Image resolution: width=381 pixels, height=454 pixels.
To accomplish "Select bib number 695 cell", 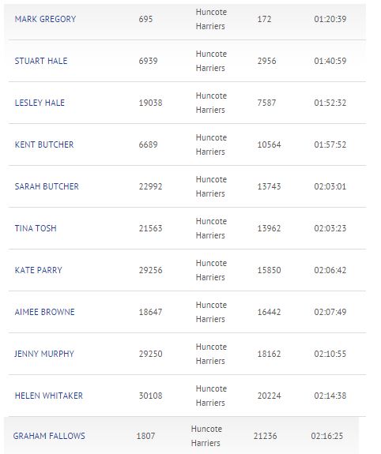I will 145,19.
